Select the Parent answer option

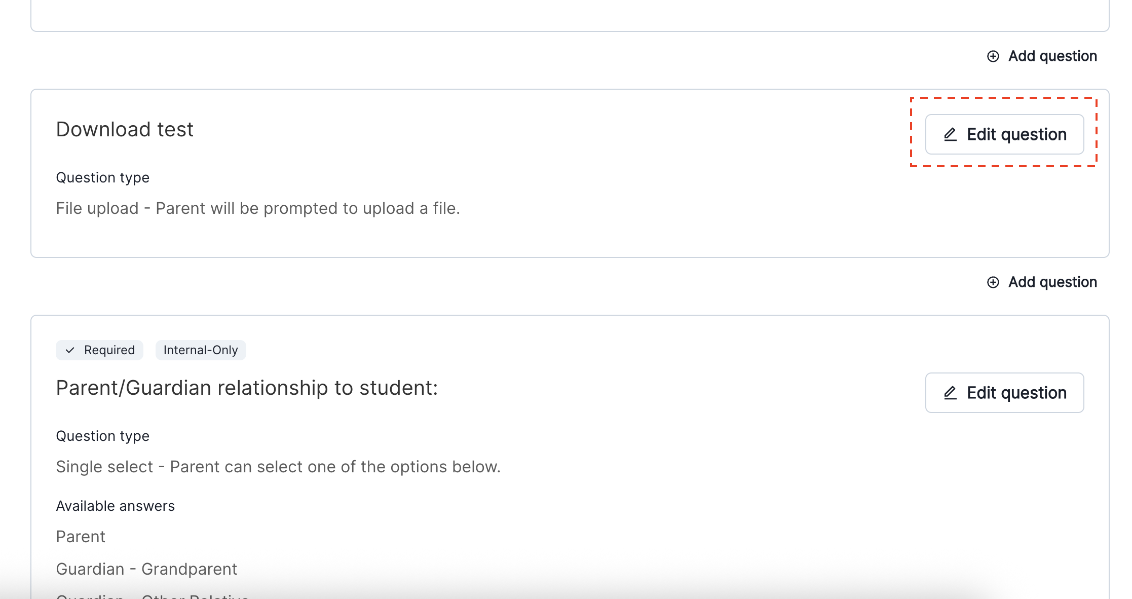point(81,537)
